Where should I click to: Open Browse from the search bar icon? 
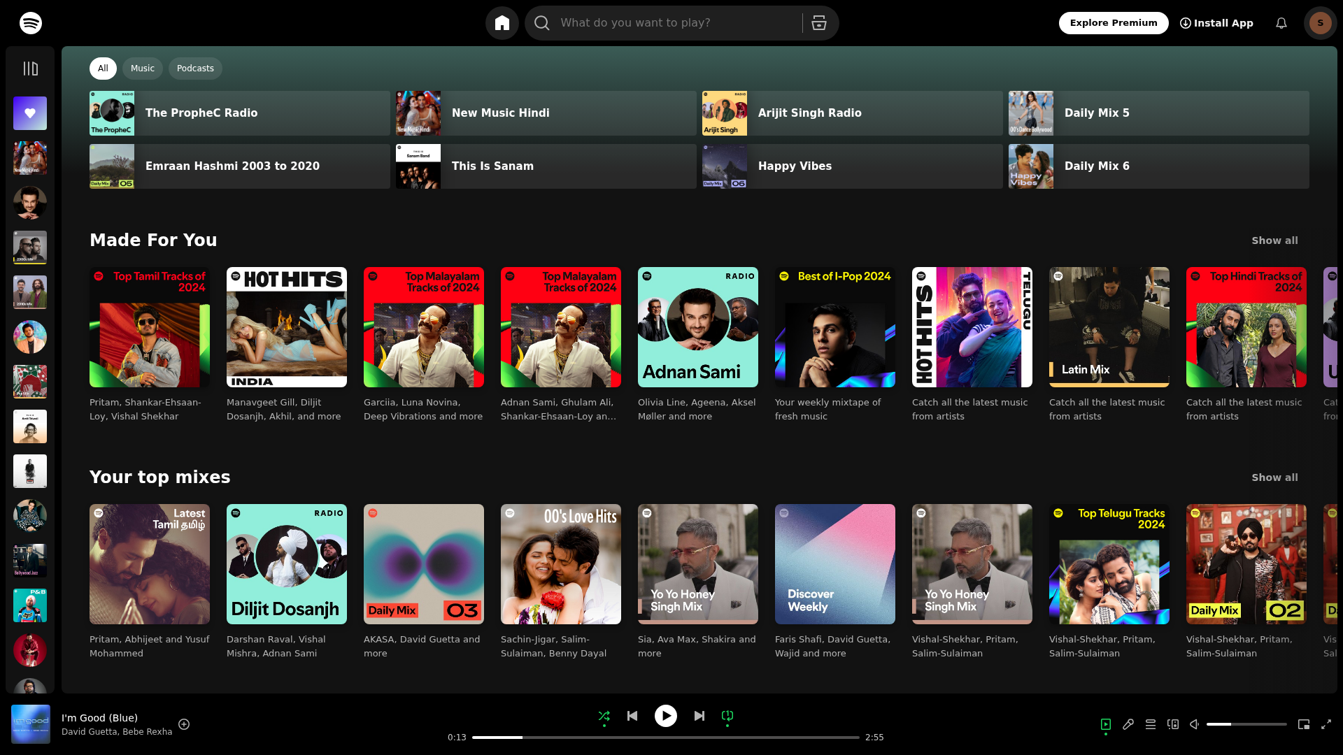(819, 23)
